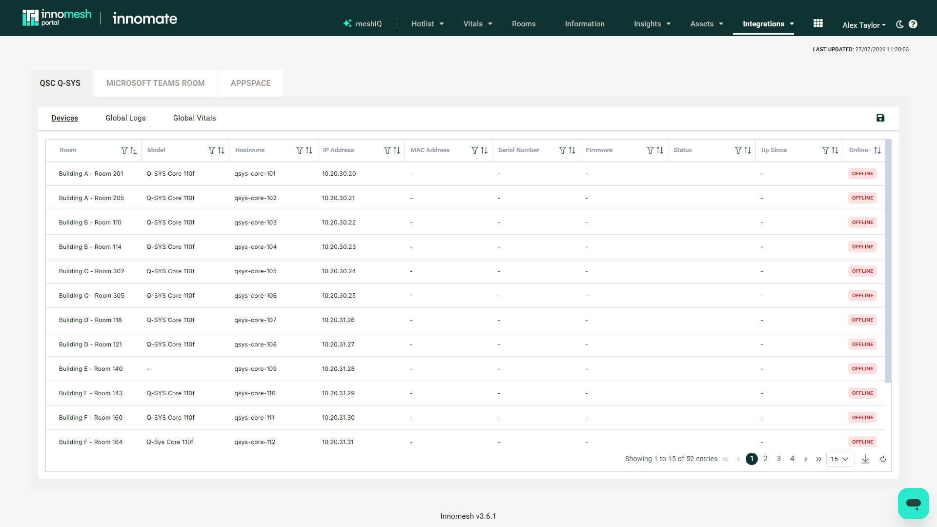Open the Global Vitals sub-tab

click(x=194, y=118)
